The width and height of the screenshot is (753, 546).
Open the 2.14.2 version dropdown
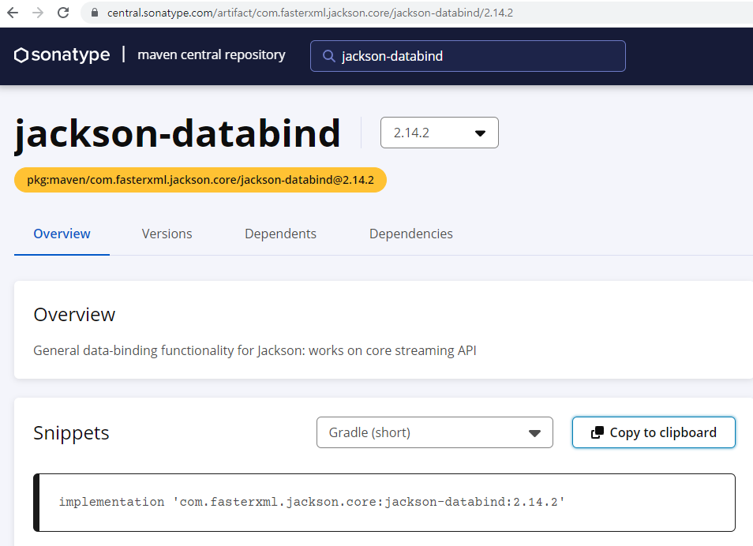tap(440, 133)
